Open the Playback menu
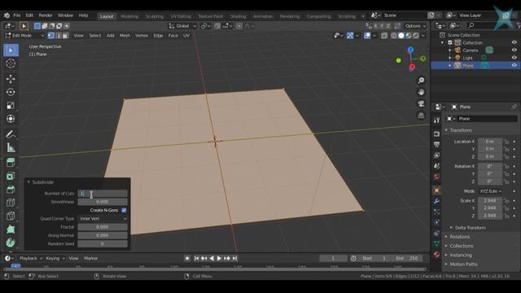The image size is (521, 293). click(x=31, y=258)
